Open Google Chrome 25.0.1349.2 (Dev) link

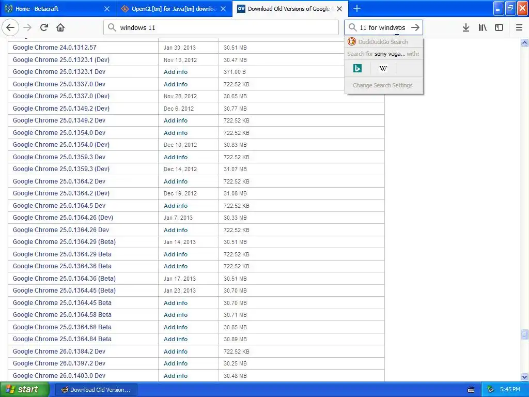click(x=61, y=109)
